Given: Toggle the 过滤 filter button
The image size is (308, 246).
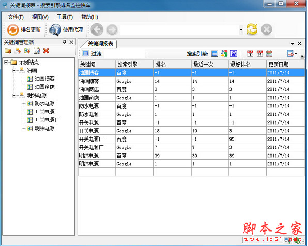Looking at the screenshot, I should pyautogui.click(x=92, y=53).
